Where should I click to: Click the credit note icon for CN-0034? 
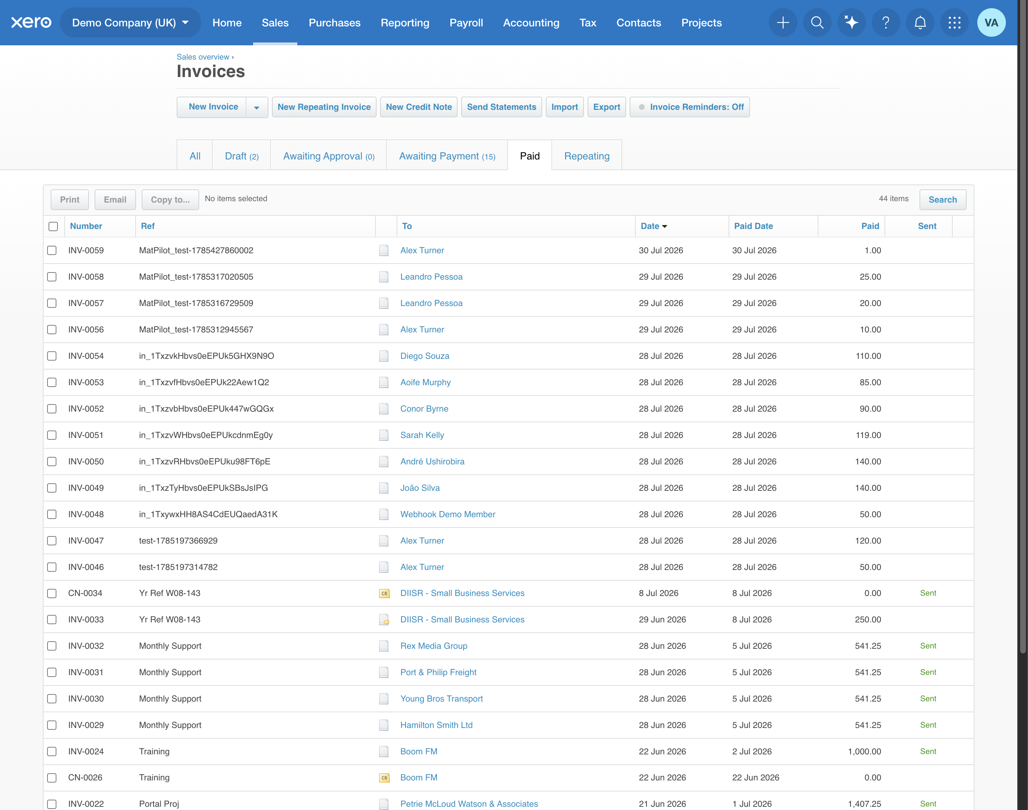384,593
